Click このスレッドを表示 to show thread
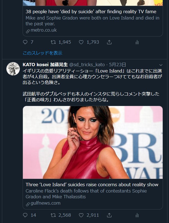 click(42, 53)
